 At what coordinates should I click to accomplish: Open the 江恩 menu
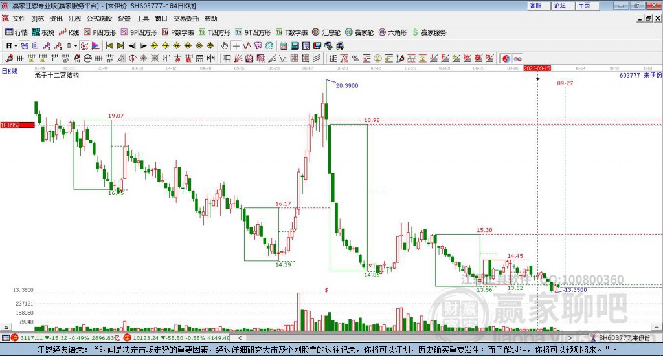[x=74, y=19]
